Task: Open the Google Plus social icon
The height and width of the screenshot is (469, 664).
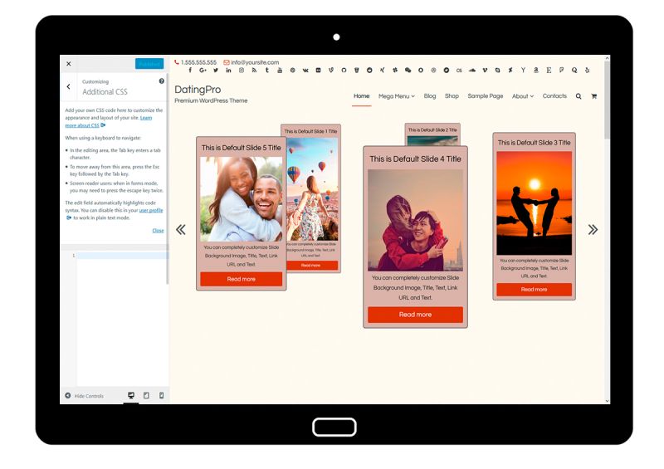Action: 203,71
